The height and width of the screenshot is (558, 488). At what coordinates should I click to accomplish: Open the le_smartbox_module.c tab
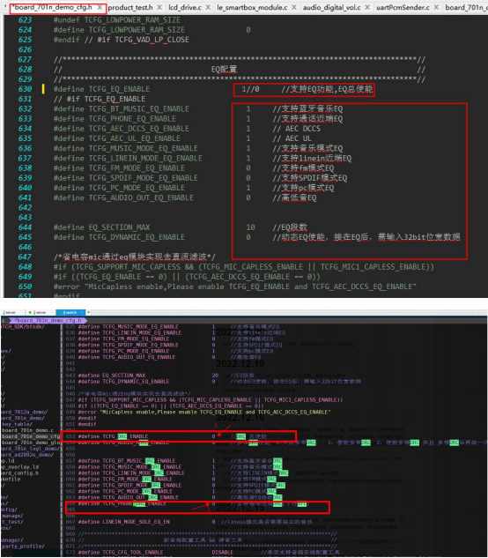click(252, 7)
